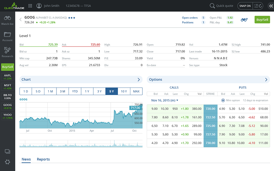
Task: Select the 5 D chart range
Action: click(38, 91)
